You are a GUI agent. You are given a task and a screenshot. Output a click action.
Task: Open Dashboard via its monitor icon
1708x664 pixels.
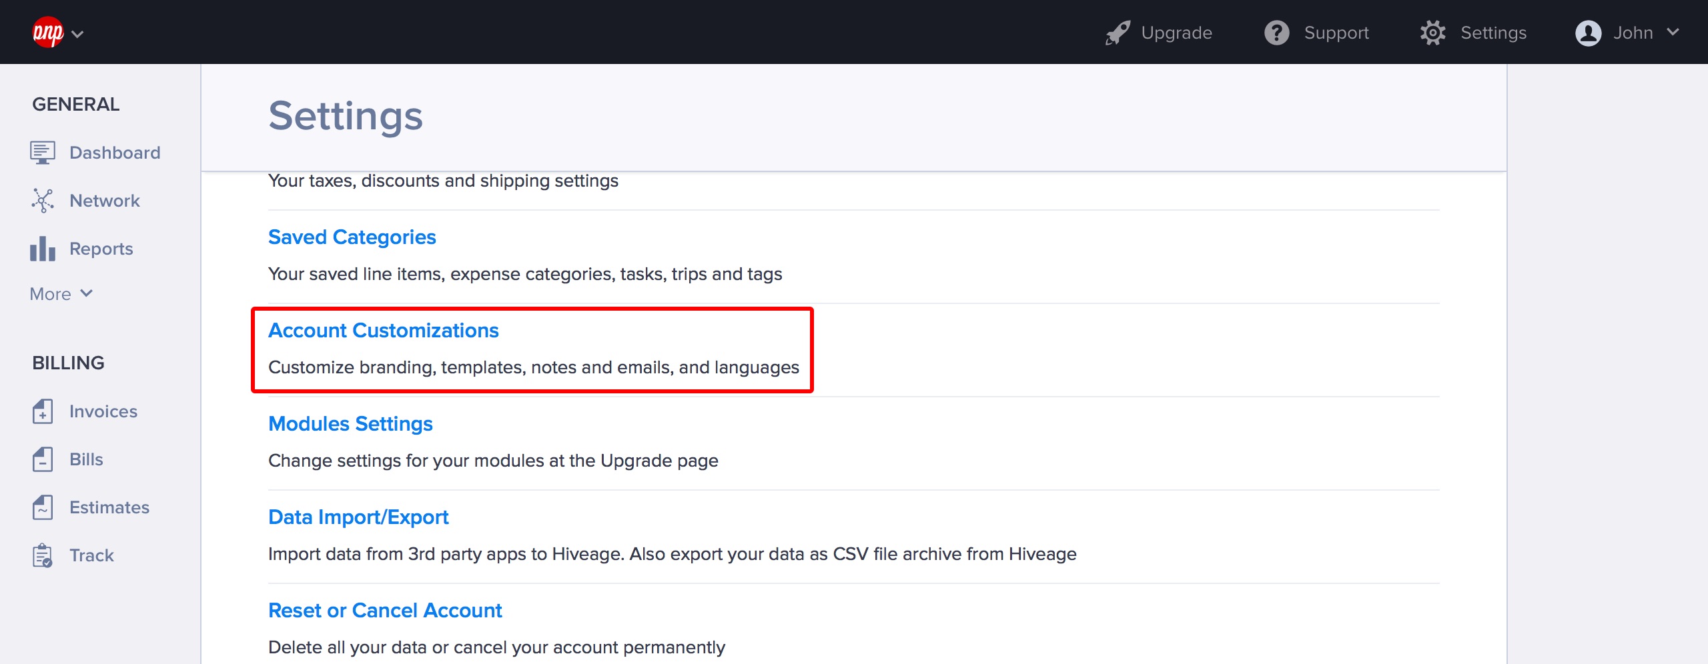click(43, 153)
